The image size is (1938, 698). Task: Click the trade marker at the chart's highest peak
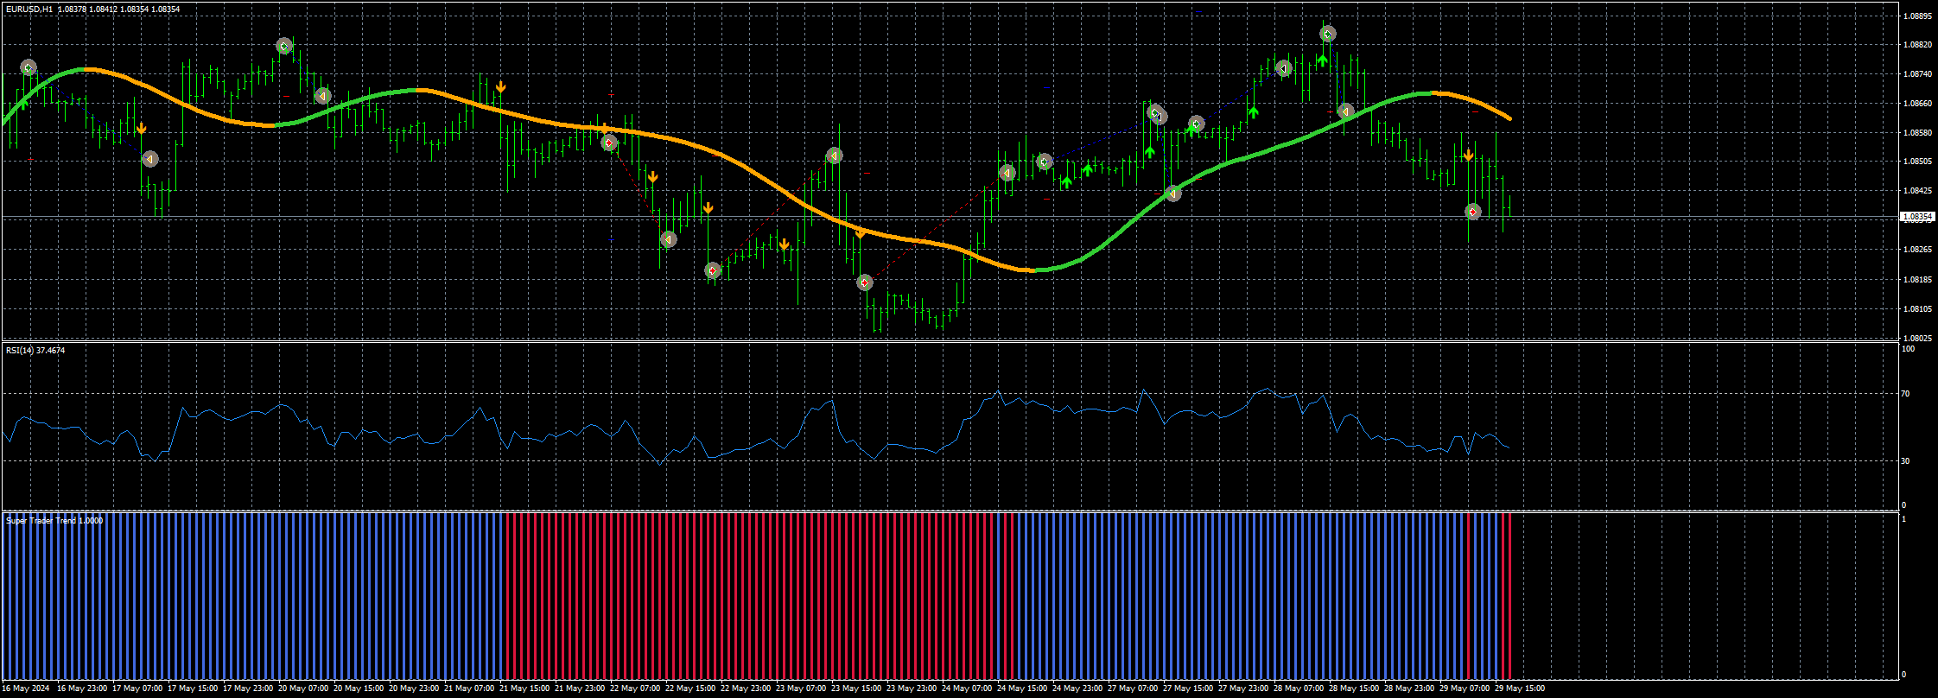coord(1328,35)
